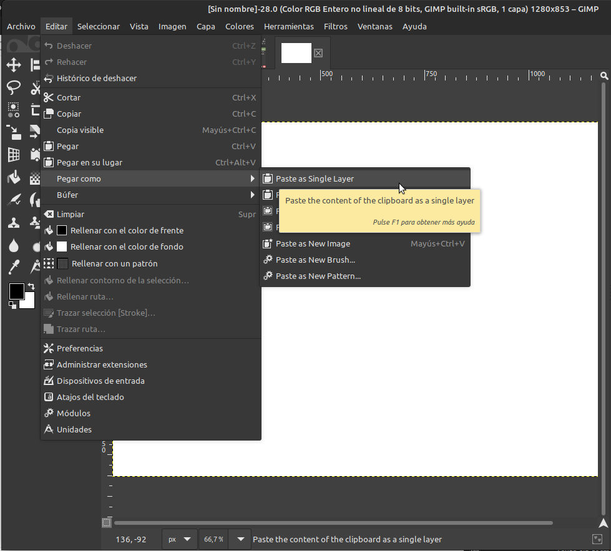This screenshot has width=611, height=551.
Task: Select the Ink tool
Action: point(14,200)
